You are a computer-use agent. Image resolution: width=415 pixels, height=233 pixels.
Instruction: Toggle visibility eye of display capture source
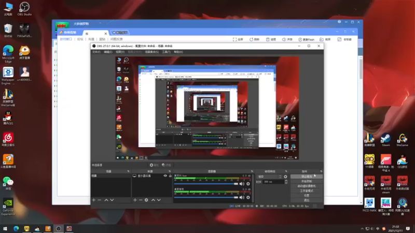tap(165, 176)
